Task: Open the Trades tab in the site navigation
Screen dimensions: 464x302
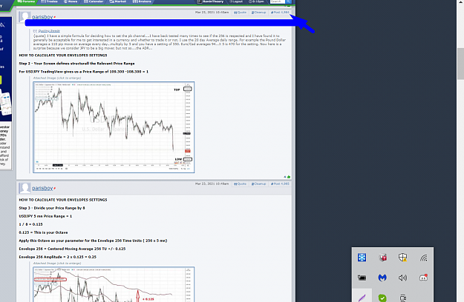Action: (x=50, y=1)
